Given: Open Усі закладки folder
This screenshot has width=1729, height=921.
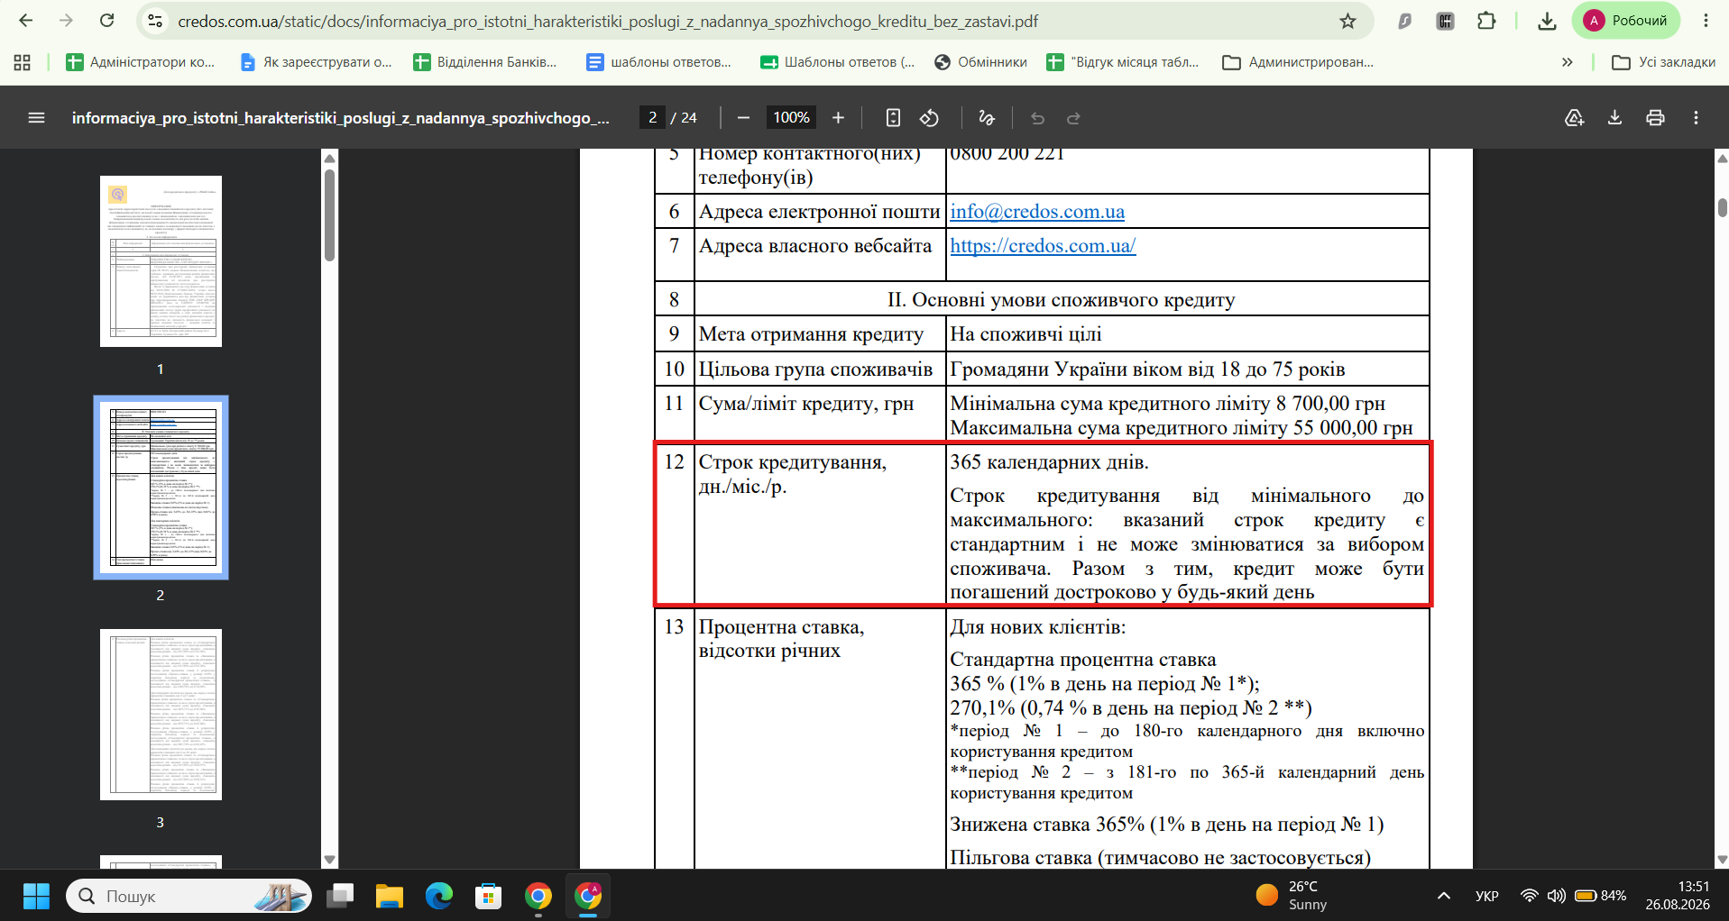Looking at the screenshot, I should 1663,62.
